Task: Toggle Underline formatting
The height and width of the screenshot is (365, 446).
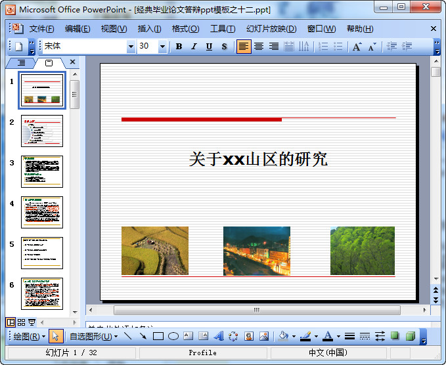Action: point(209,47)
